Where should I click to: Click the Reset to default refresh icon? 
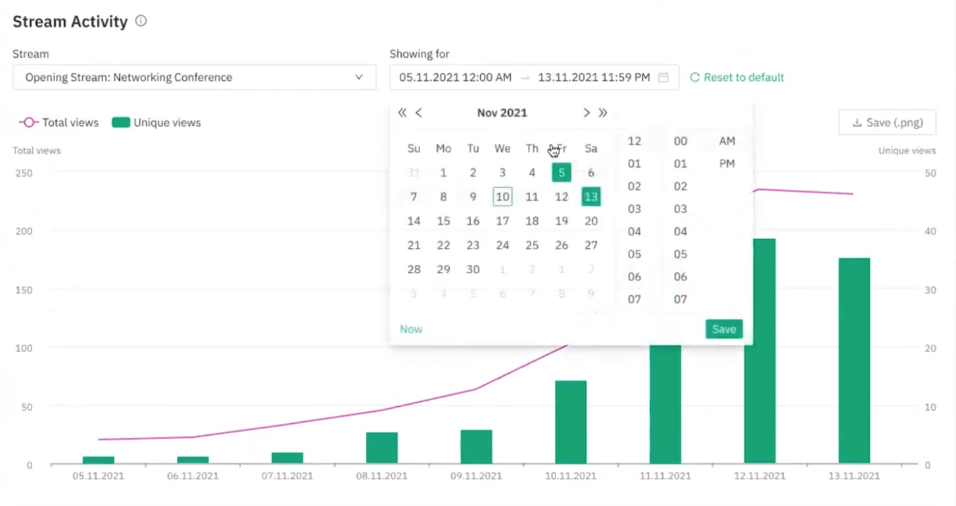694,78
